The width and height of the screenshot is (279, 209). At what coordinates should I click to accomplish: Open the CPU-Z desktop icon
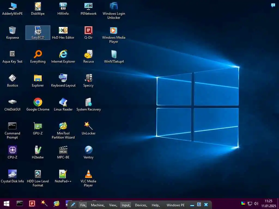click(13, 153)
